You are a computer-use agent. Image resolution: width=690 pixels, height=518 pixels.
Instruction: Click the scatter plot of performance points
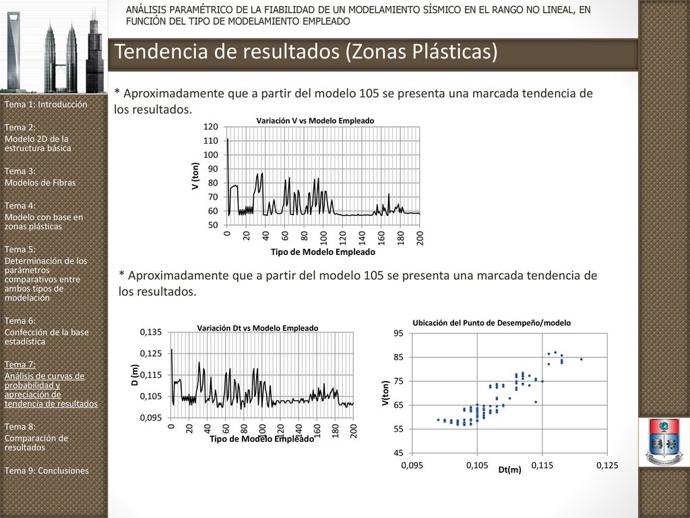point(509,393)
